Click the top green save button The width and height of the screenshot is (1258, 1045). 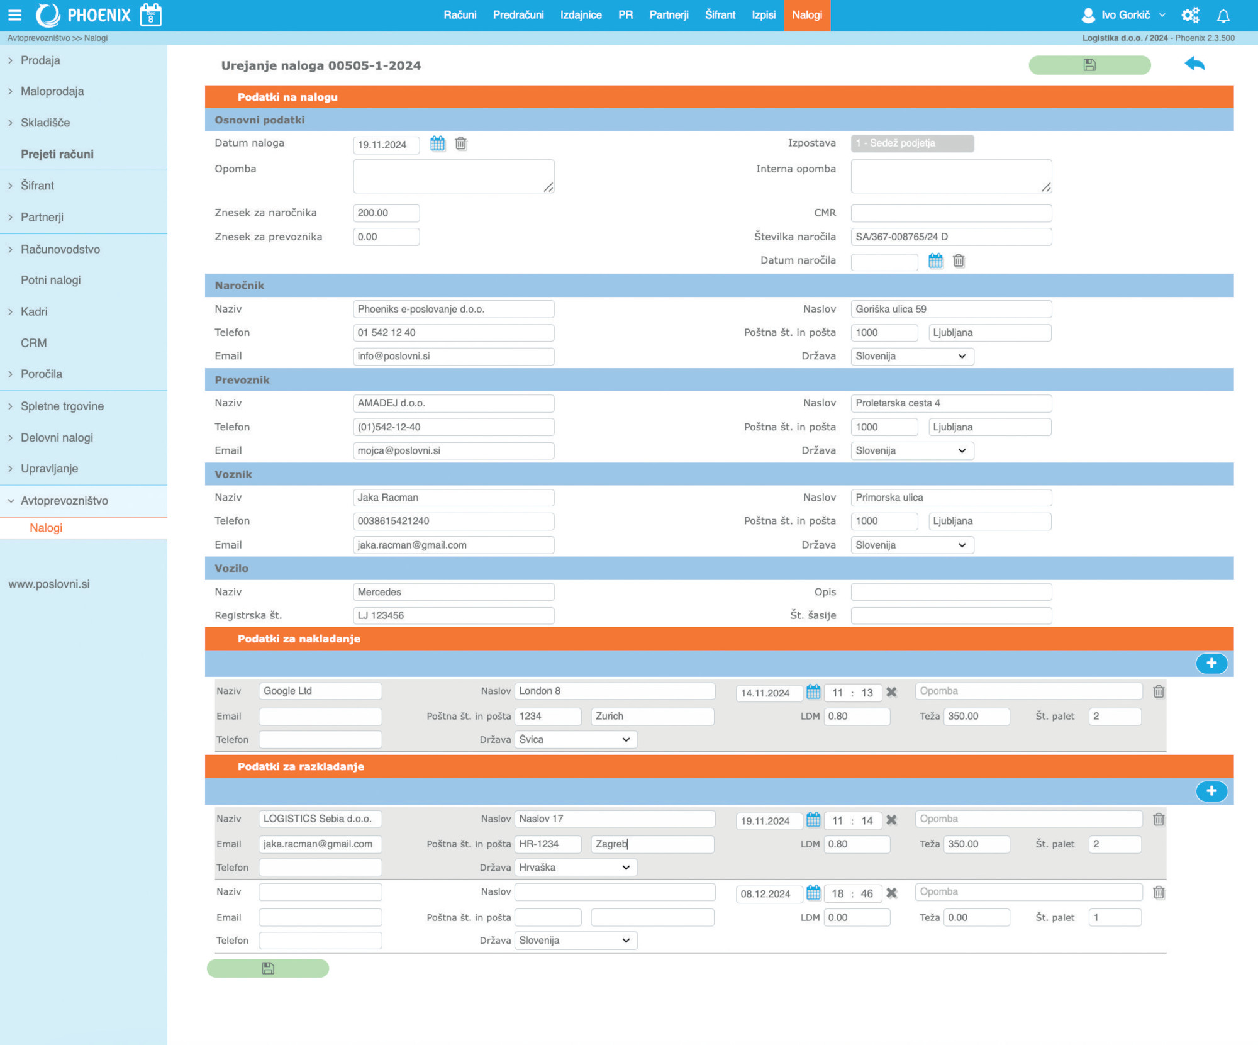click(1089, 65)
